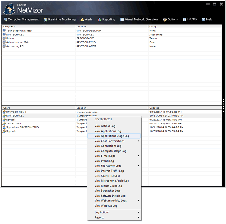
Task: Click the Computer Management monitor icon
Action: (5, 19)
